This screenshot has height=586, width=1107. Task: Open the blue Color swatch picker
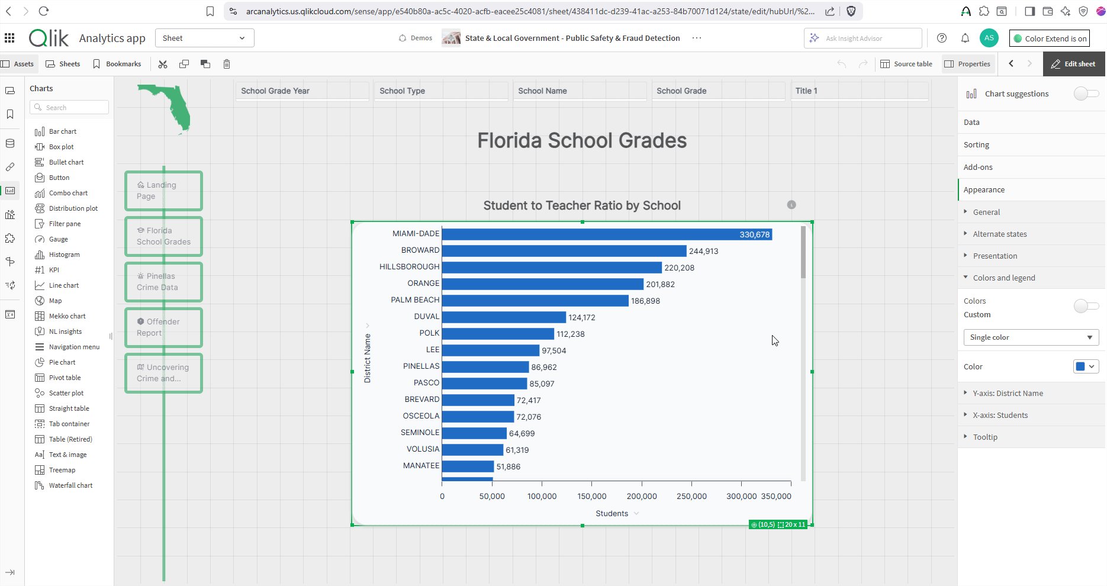[x=1086, y=366]
